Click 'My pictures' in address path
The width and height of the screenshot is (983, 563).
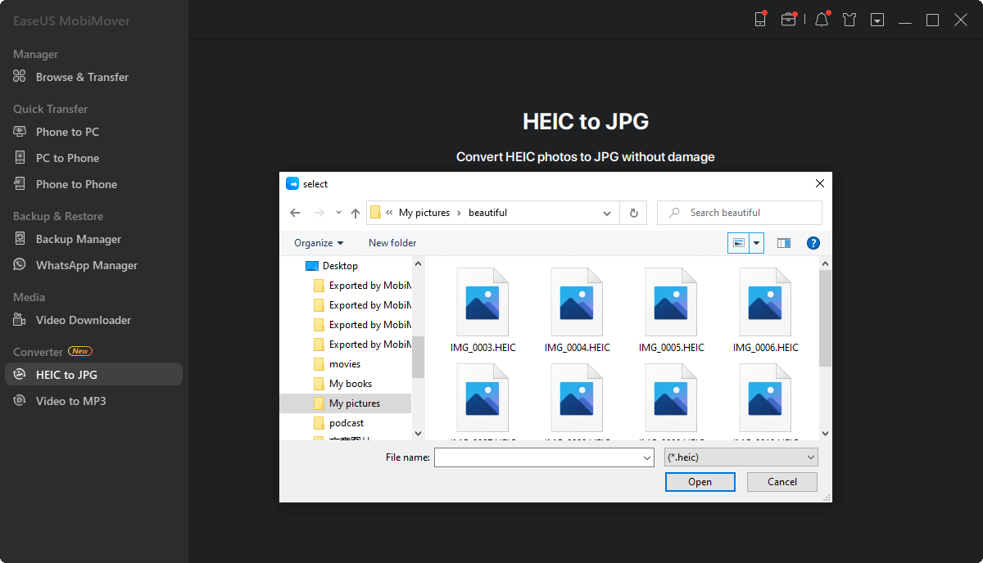[x=424, y=213]
